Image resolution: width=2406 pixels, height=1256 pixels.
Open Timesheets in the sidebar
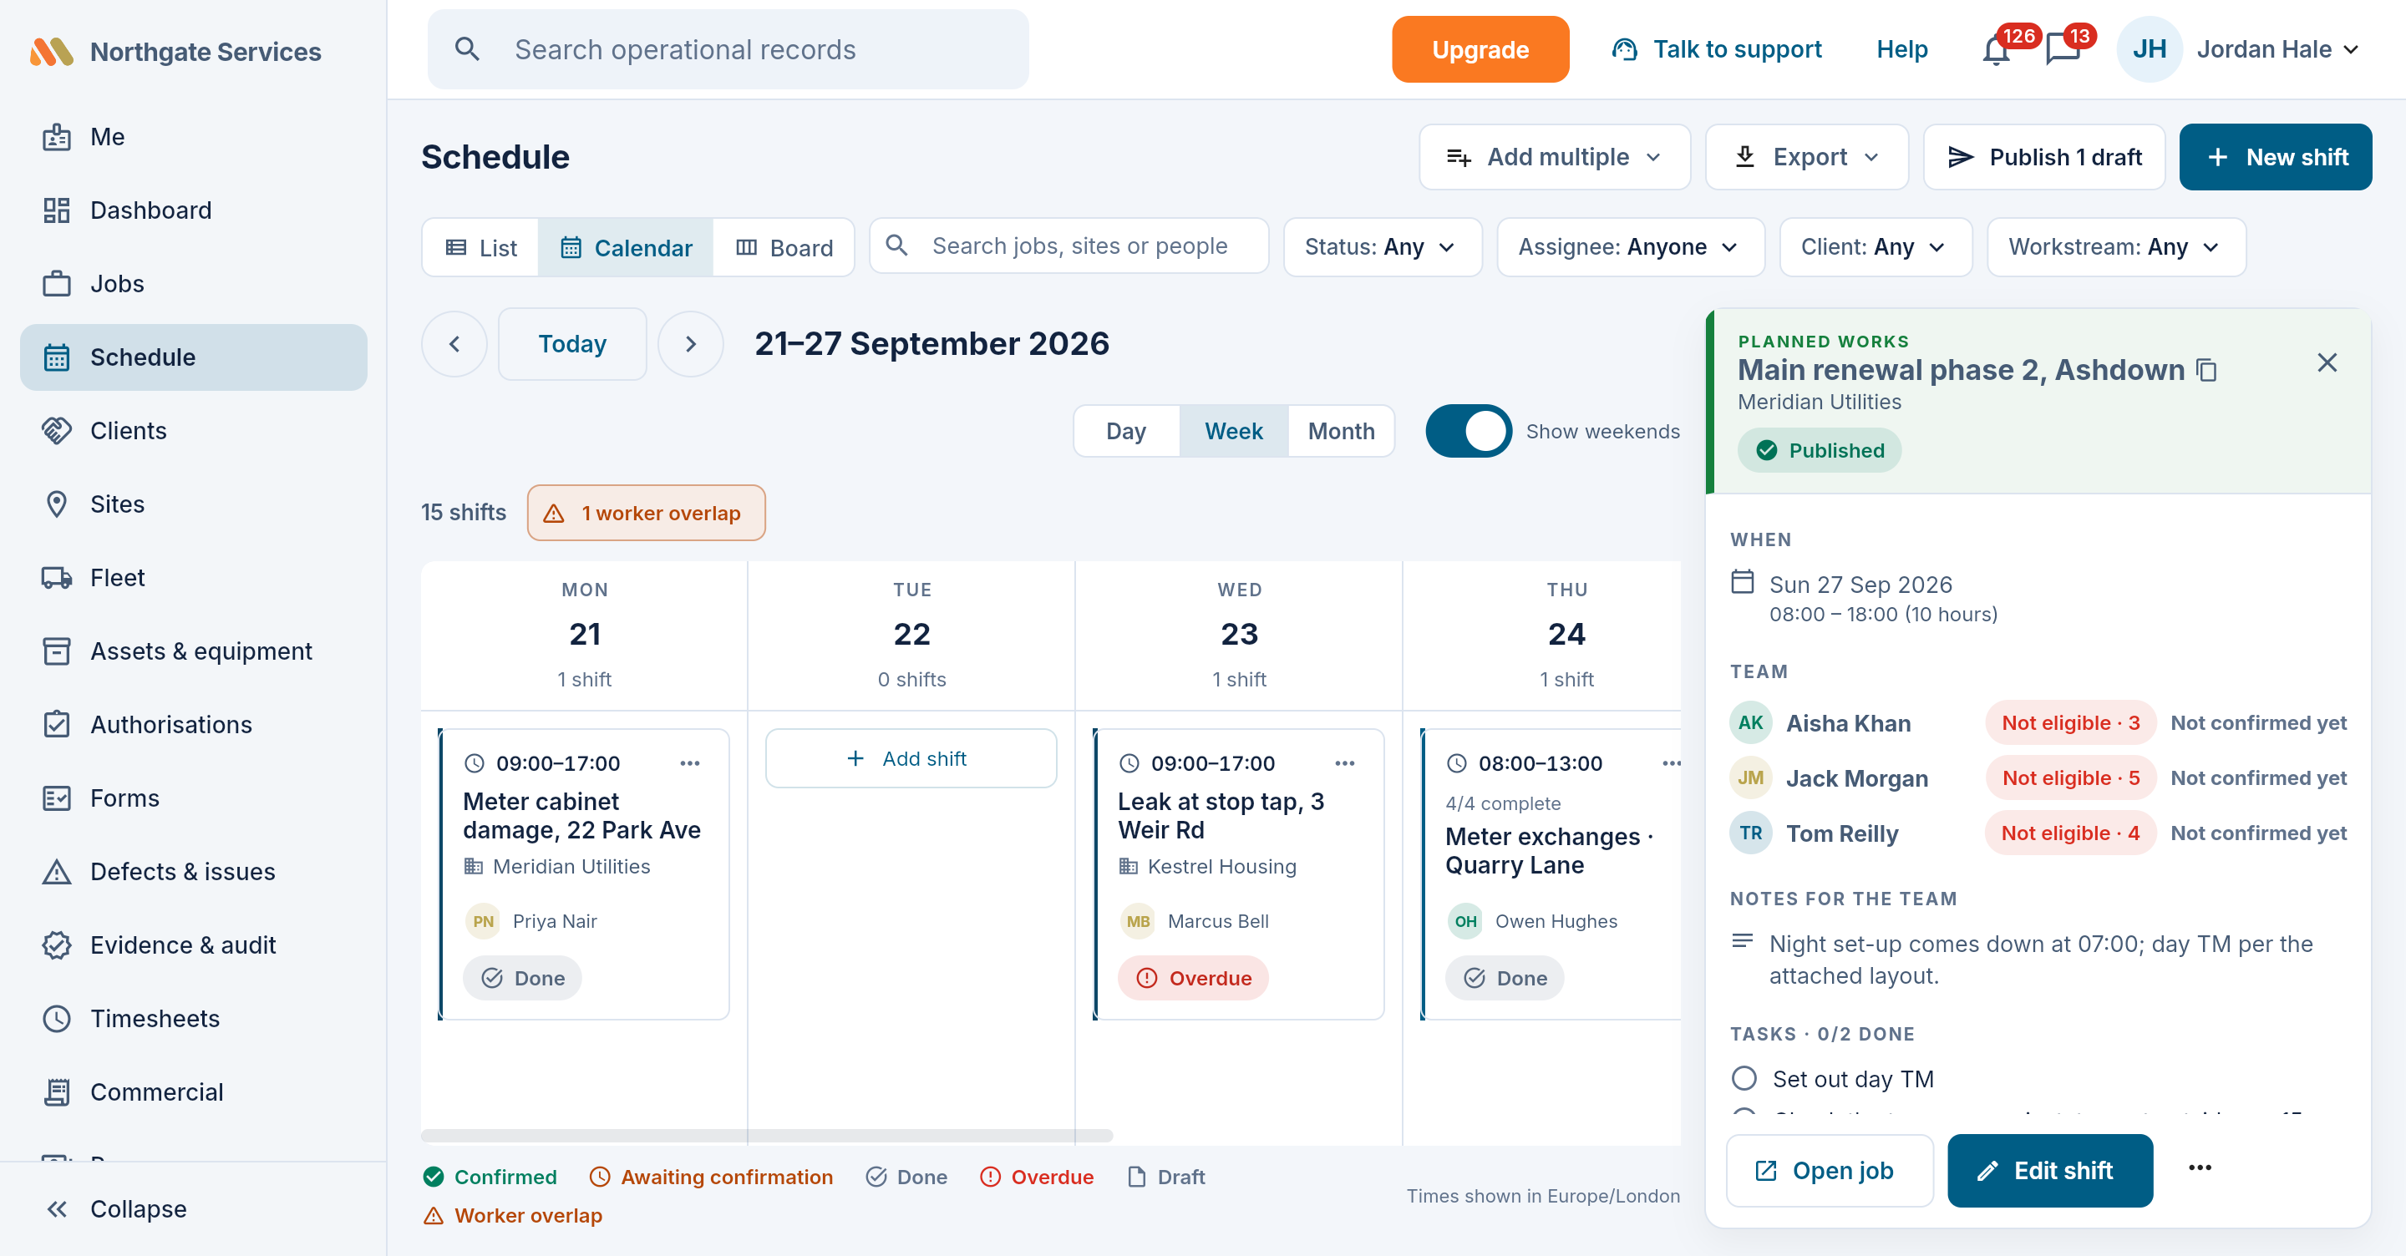tap(193, 1019)
